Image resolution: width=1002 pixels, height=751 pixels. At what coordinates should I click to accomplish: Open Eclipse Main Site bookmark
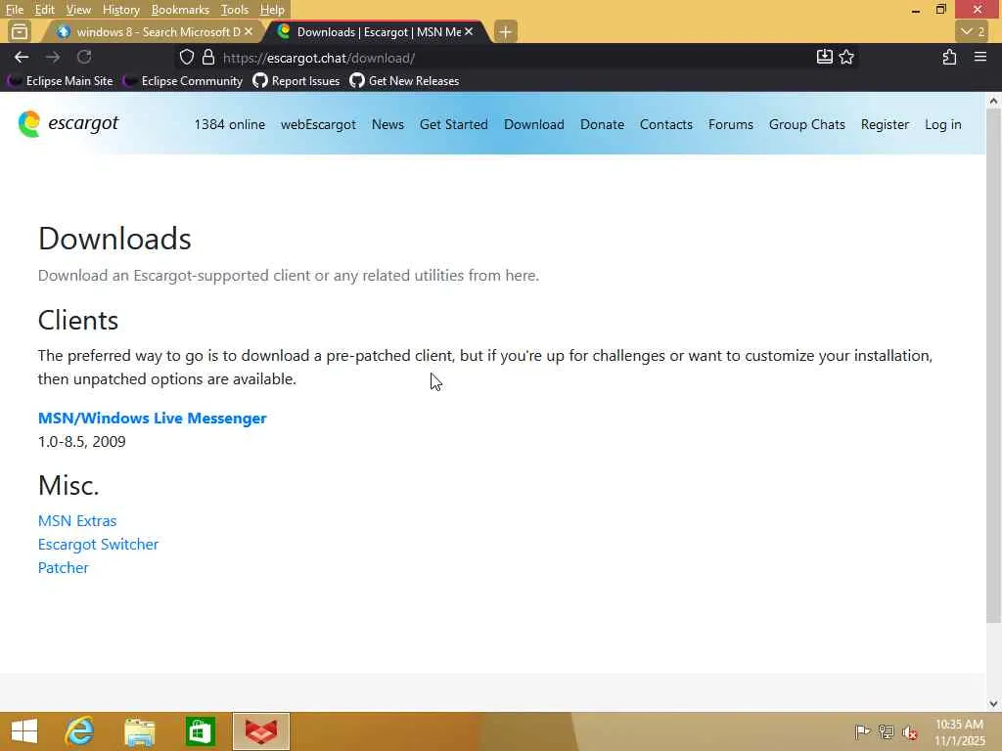(60, 80)
